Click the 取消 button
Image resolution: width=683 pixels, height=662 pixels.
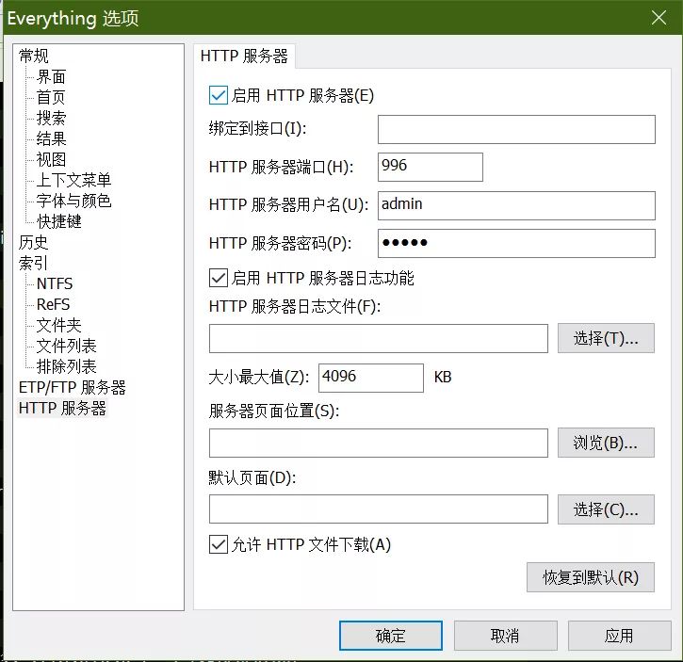505,636
